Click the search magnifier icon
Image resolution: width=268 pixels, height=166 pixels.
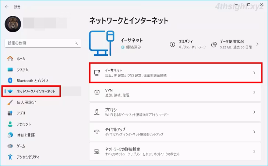pos(76,43)
